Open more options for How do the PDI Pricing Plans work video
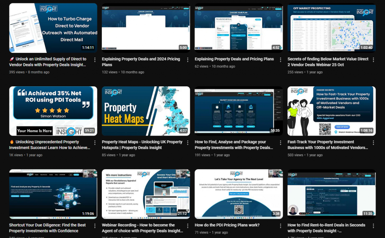This screenshot has width=385, height=238. click(280, 226)
